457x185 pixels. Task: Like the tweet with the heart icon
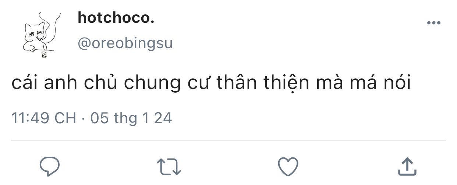[288, 167]
